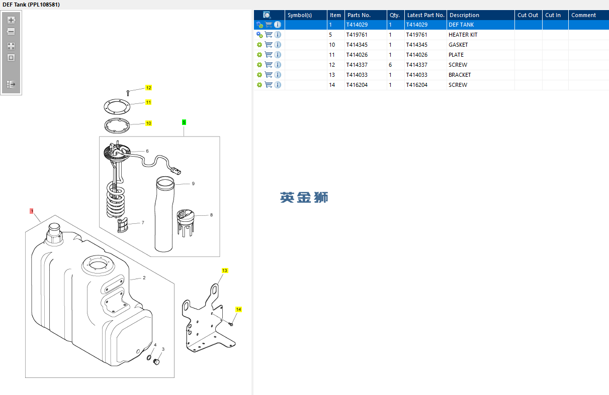Select callout 12 in the diagram
This screenshot has width=609, height=395.
point(148,88)
